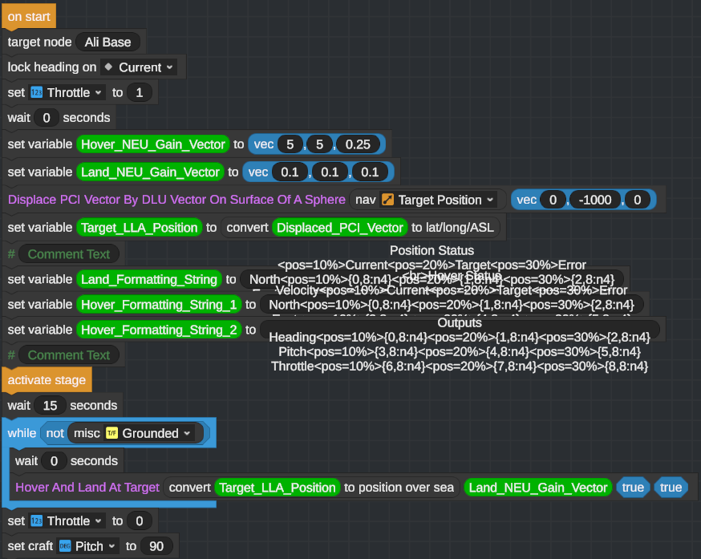
Task: Click the T/F boolean icon beside Grounded
Action: click(111, 433)
